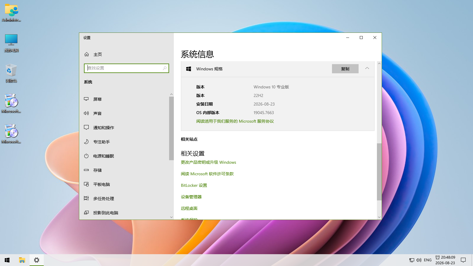Click the Projecting to this PC icon
Viewport: 473px width, 266px height.
click(x=86, y=213)
